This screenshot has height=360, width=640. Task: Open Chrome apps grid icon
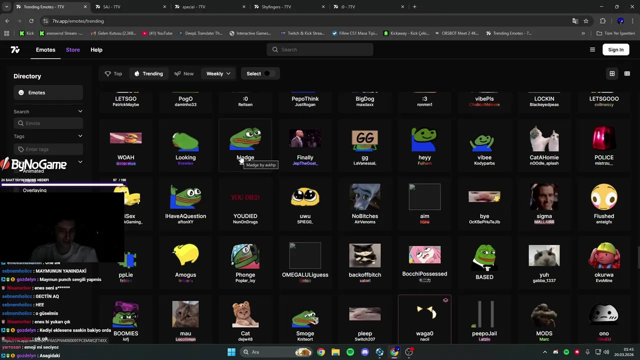[6, 33]
